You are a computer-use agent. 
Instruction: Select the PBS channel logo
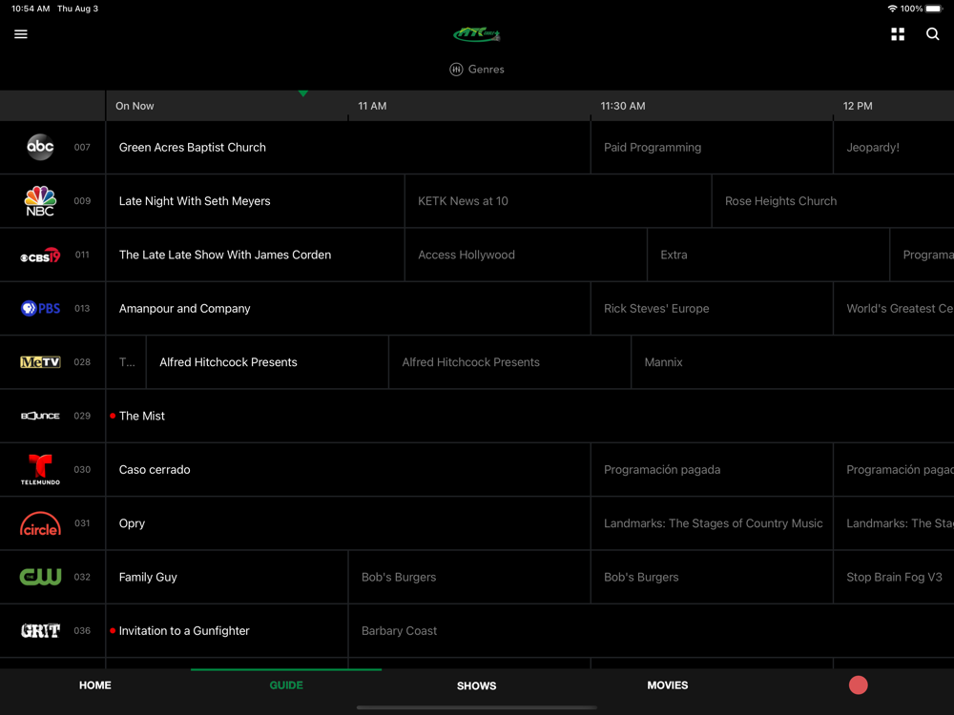[40, 308]
